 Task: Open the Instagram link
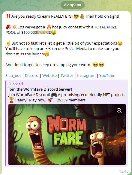86,76
